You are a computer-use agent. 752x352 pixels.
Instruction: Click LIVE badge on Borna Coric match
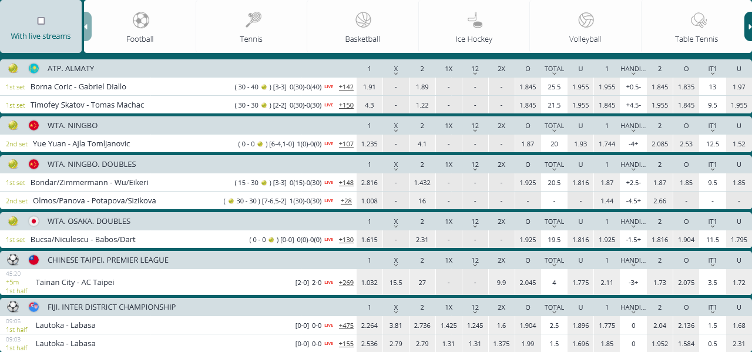(x=329, y=87)
